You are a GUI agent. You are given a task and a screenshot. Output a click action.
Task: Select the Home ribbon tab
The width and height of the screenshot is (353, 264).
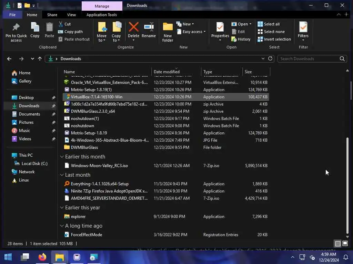32,15
